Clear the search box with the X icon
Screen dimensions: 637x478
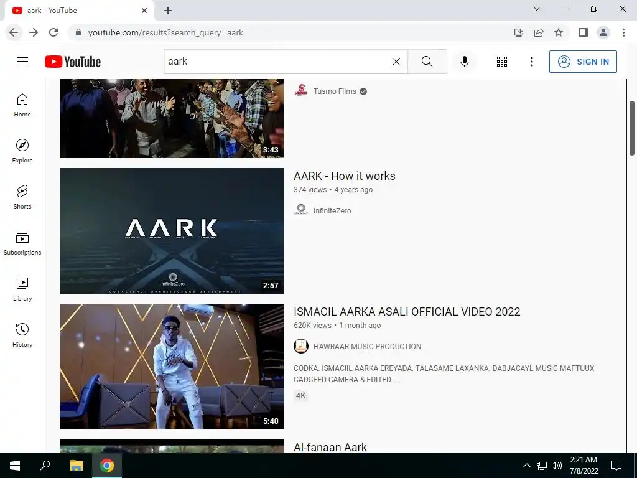click(x=396, y=62)
